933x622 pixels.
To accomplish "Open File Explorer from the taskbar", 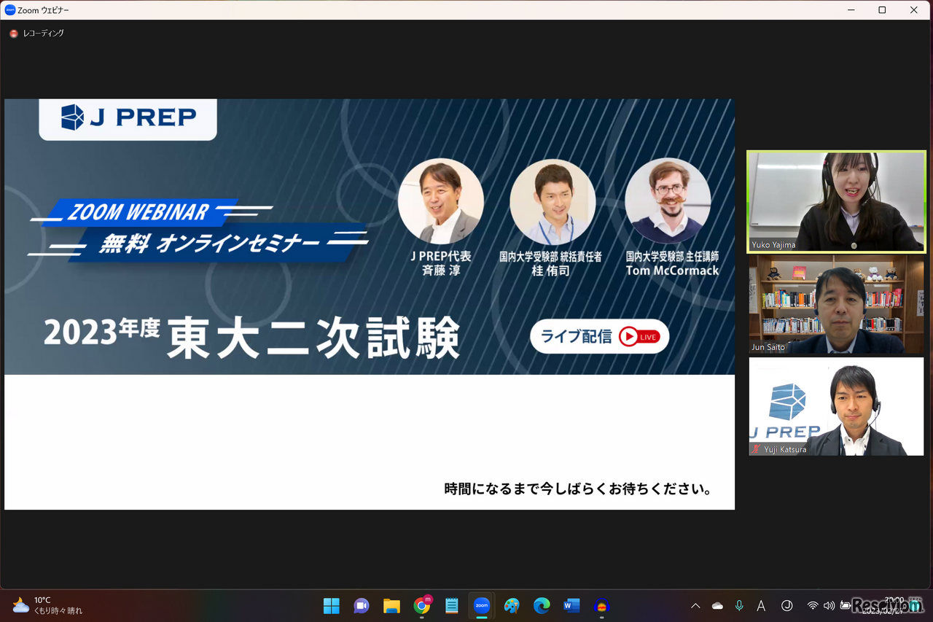I will point(391,606).
